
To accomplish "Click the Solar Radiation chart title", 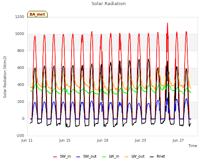I will 109,4.
